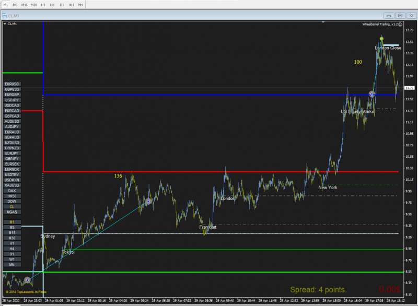Click the chart window icon beside CL,M1 title
Image resolution: width=418 pixels, height=306 pixels.
[x=4, y=16]
